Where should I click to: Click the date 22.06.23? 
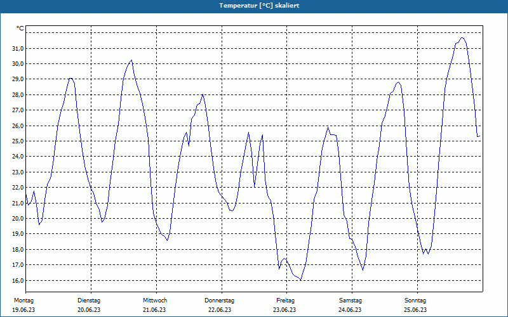click(x=220, y=310)
